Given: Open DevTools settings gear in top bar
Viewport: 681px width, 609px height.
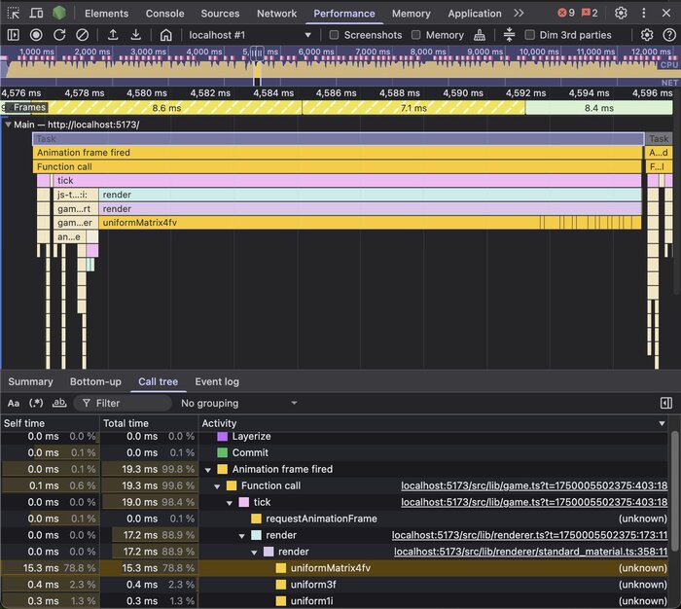Looking at the screenshot, I should (621, 14).
